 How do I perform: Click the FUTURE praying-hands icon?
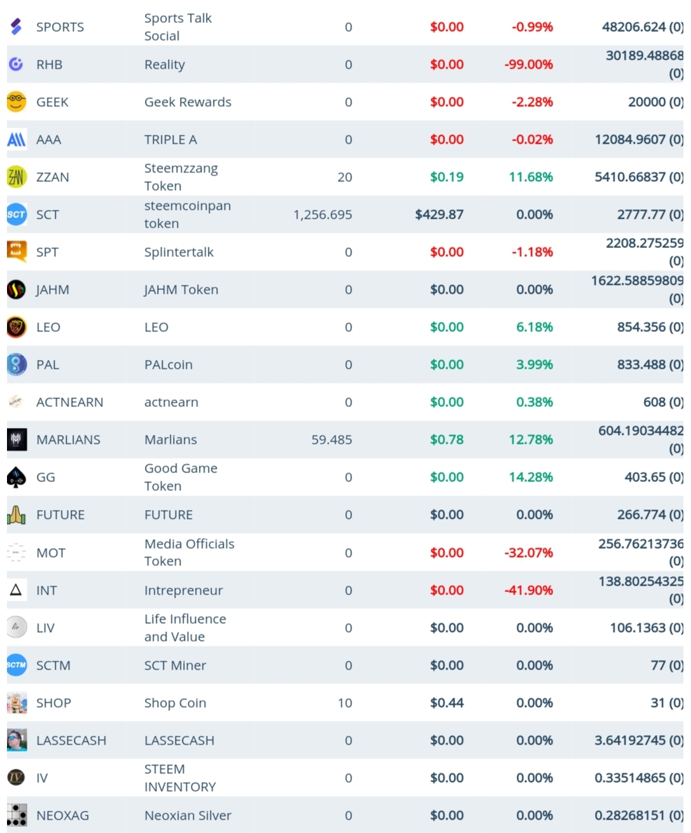click(x=17, y=514)
